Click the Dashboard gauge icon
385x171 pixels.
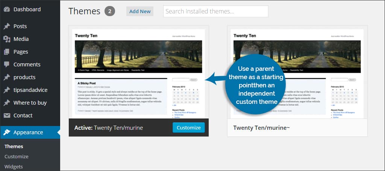(7, 9)
